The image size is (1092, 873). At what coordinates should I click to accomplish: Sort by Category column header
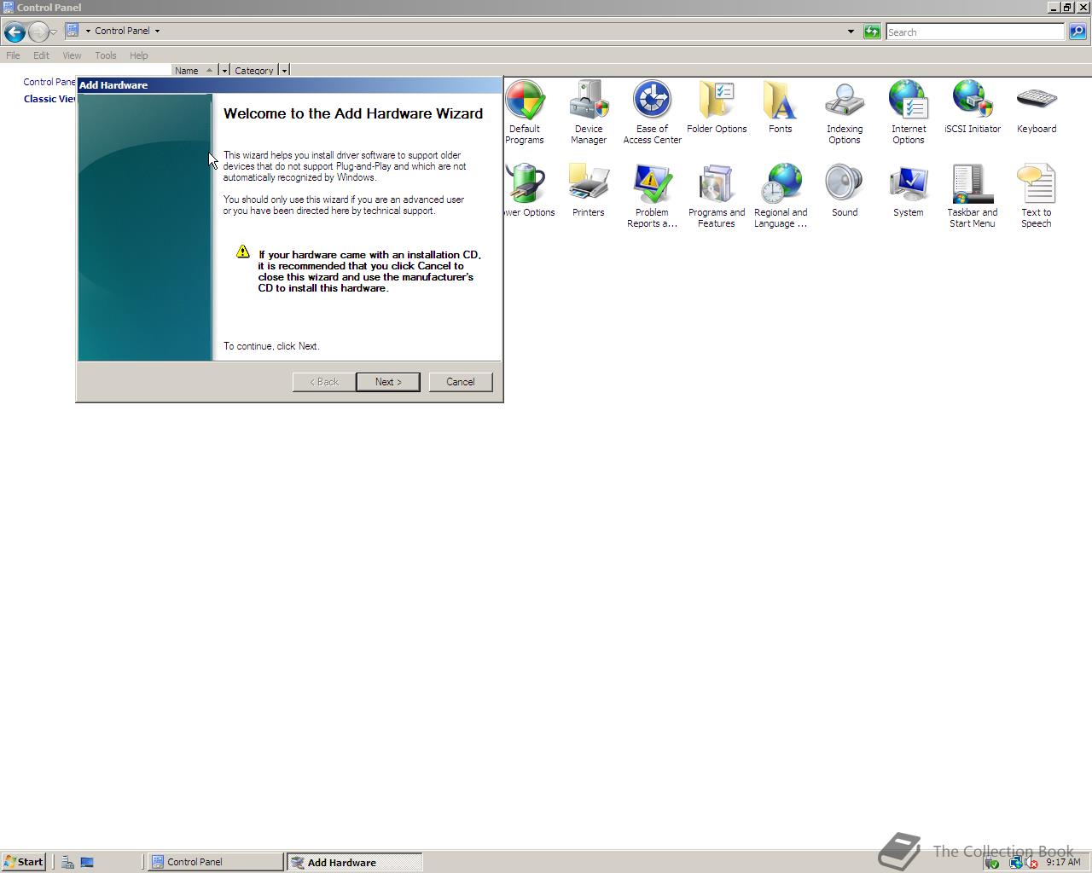[254, 70]
